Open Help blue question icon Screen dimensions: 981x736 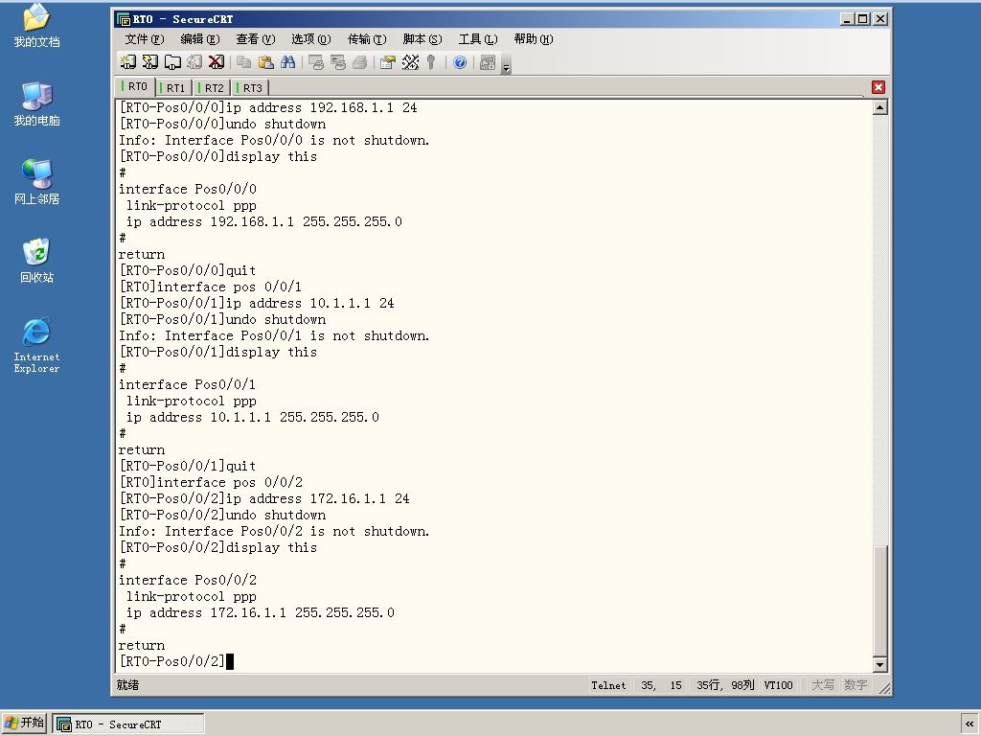coord(460,62)
